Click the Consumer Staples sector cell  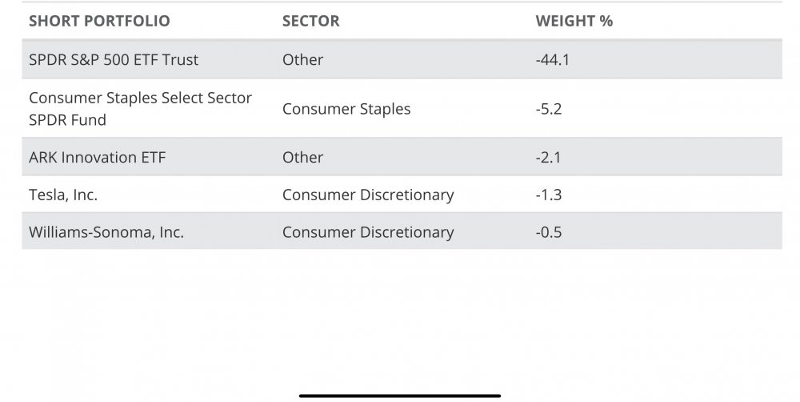346,108
